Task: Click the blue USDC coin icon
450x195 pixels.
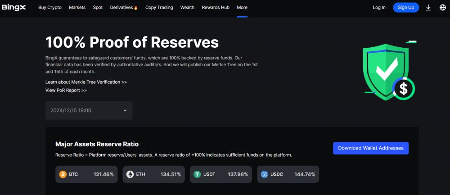Action: (265, 174)
